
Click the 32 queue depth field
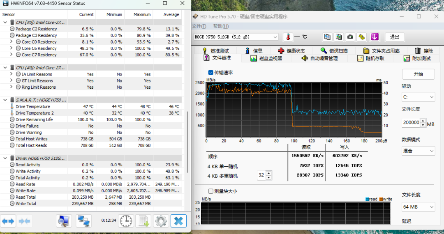point(261,175)
